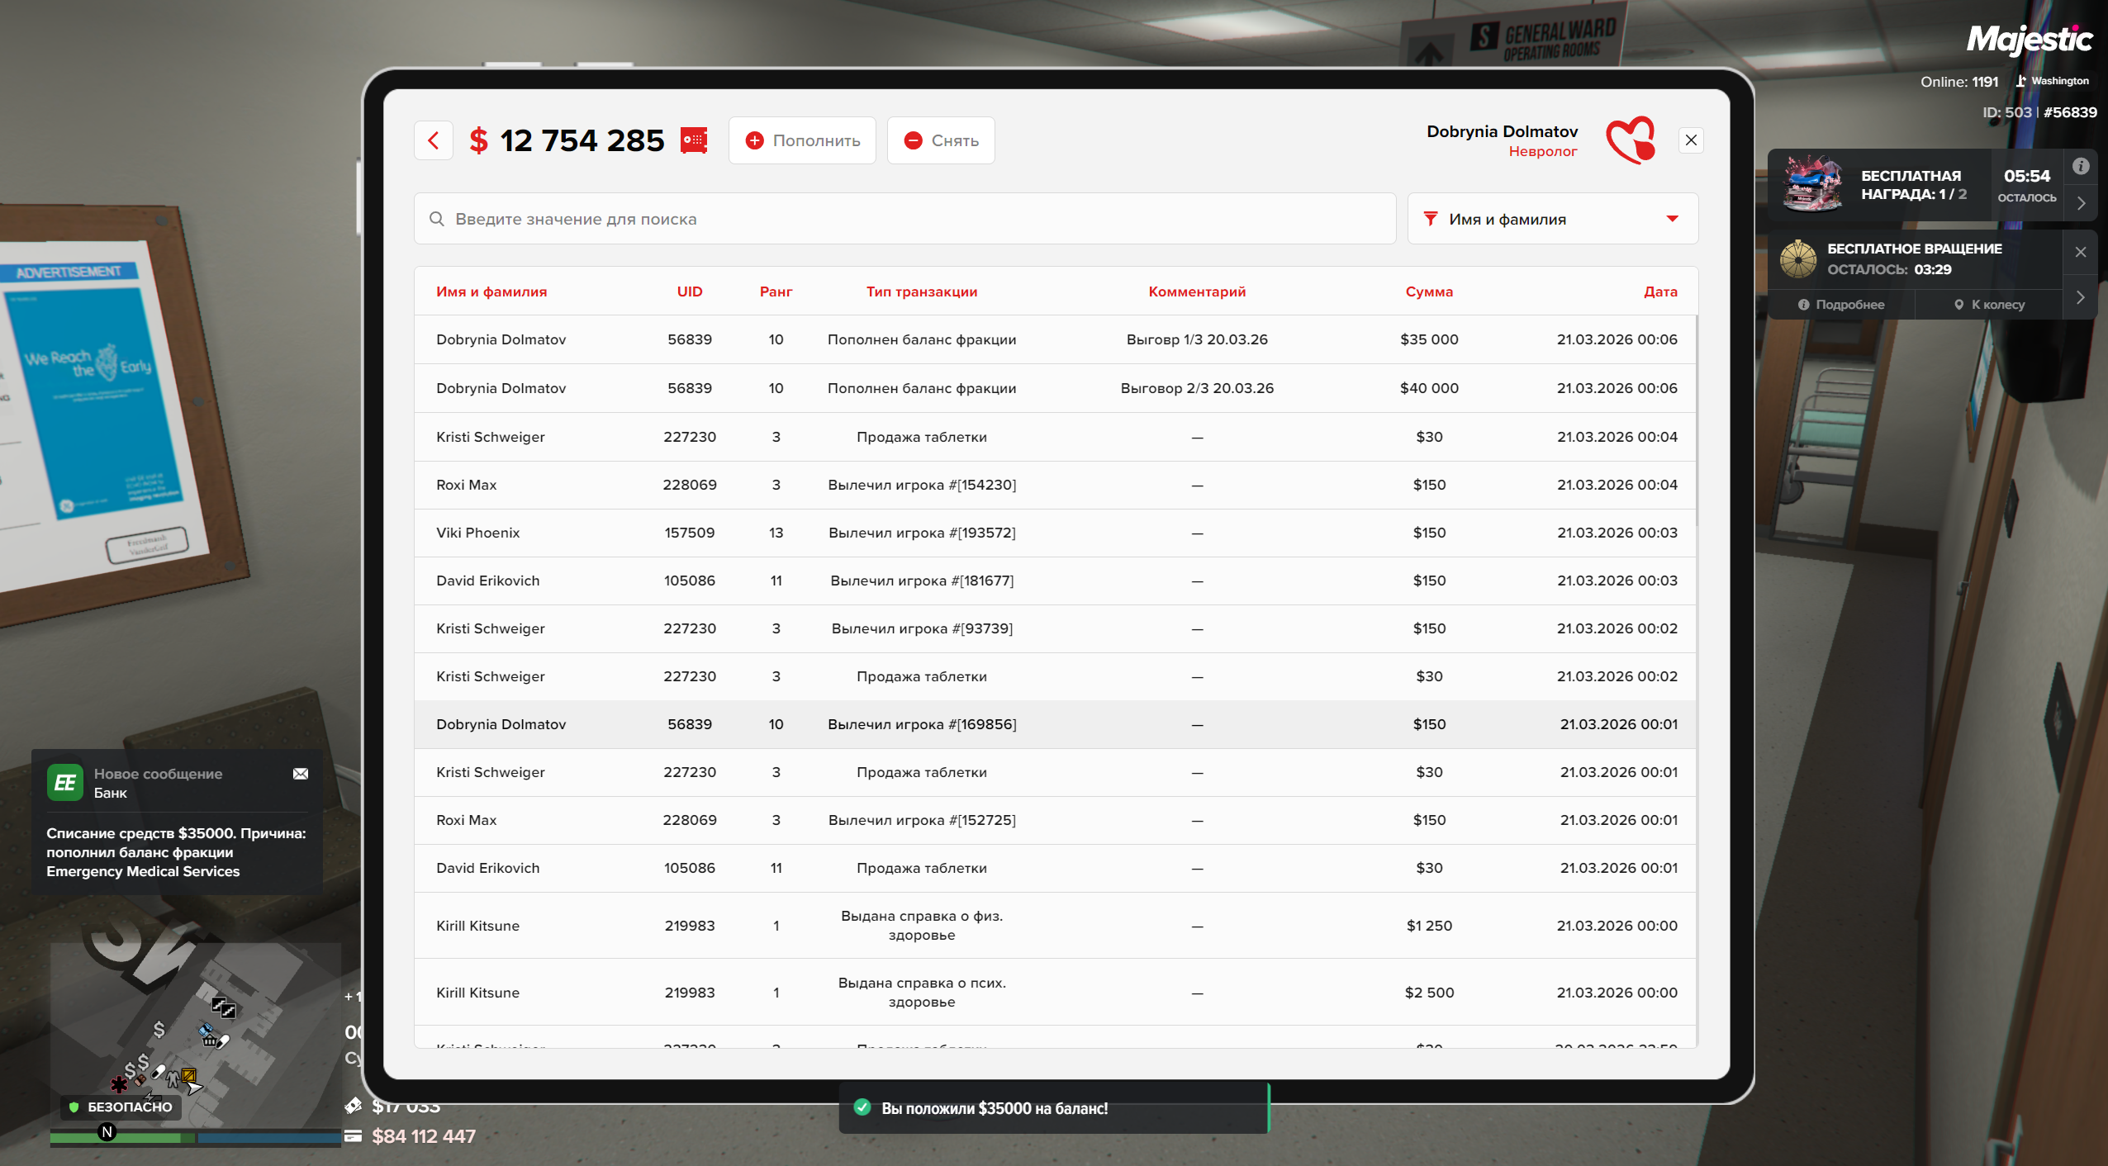Expand the free spin panel chevron

point(2081,297)
